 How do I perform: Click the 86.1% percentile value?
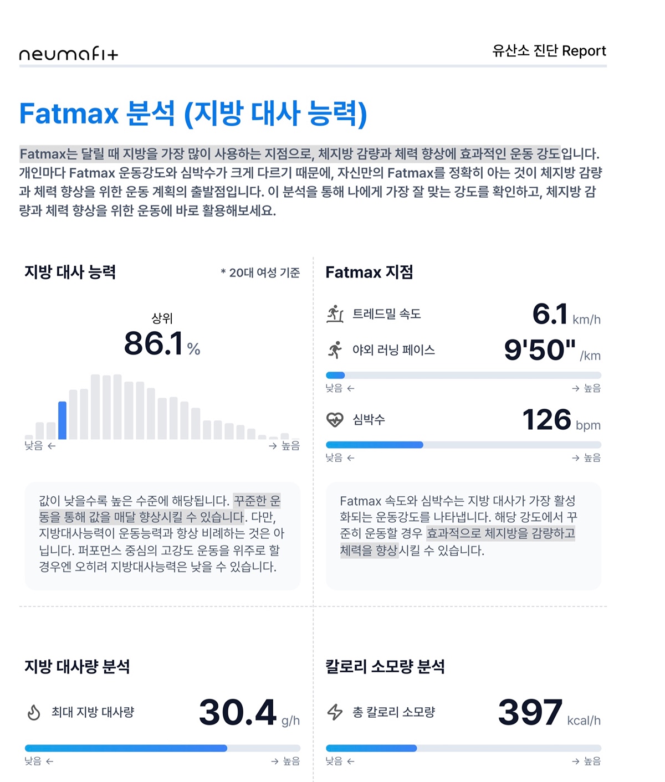coord(162,343)
